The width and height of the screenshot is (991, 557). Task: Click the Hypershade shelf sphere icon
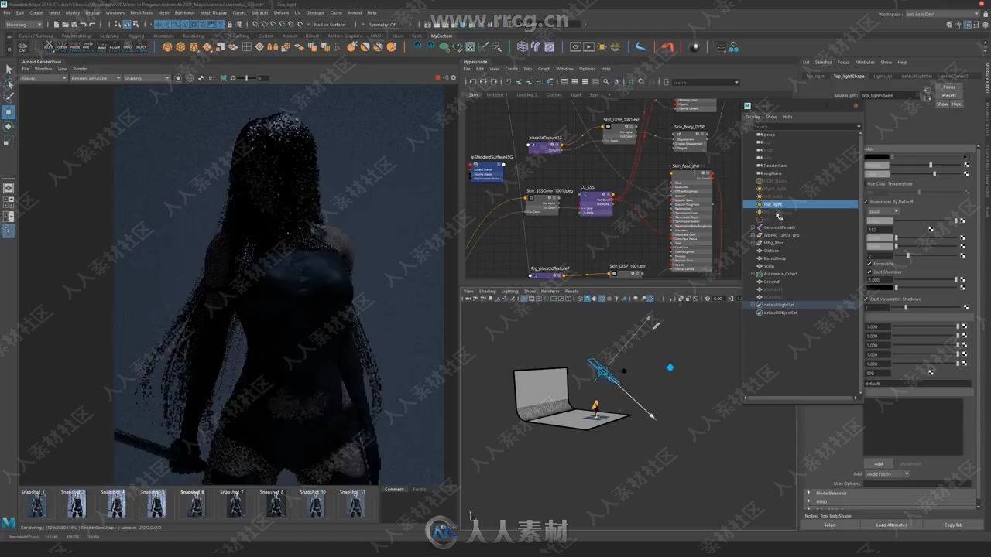[694, 46]
